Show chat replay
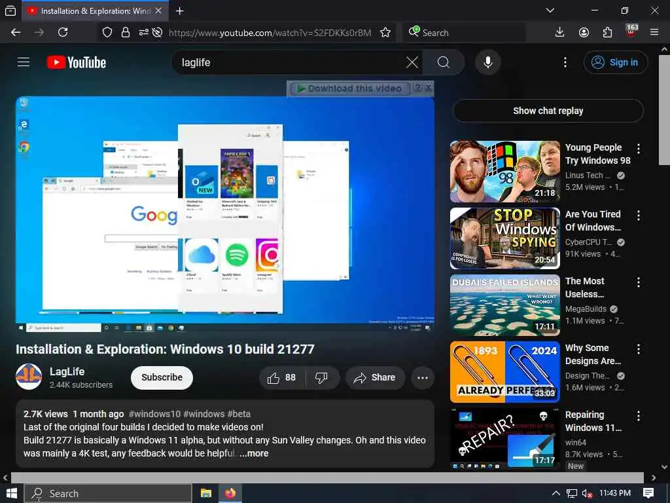 (x=548, y=111)
